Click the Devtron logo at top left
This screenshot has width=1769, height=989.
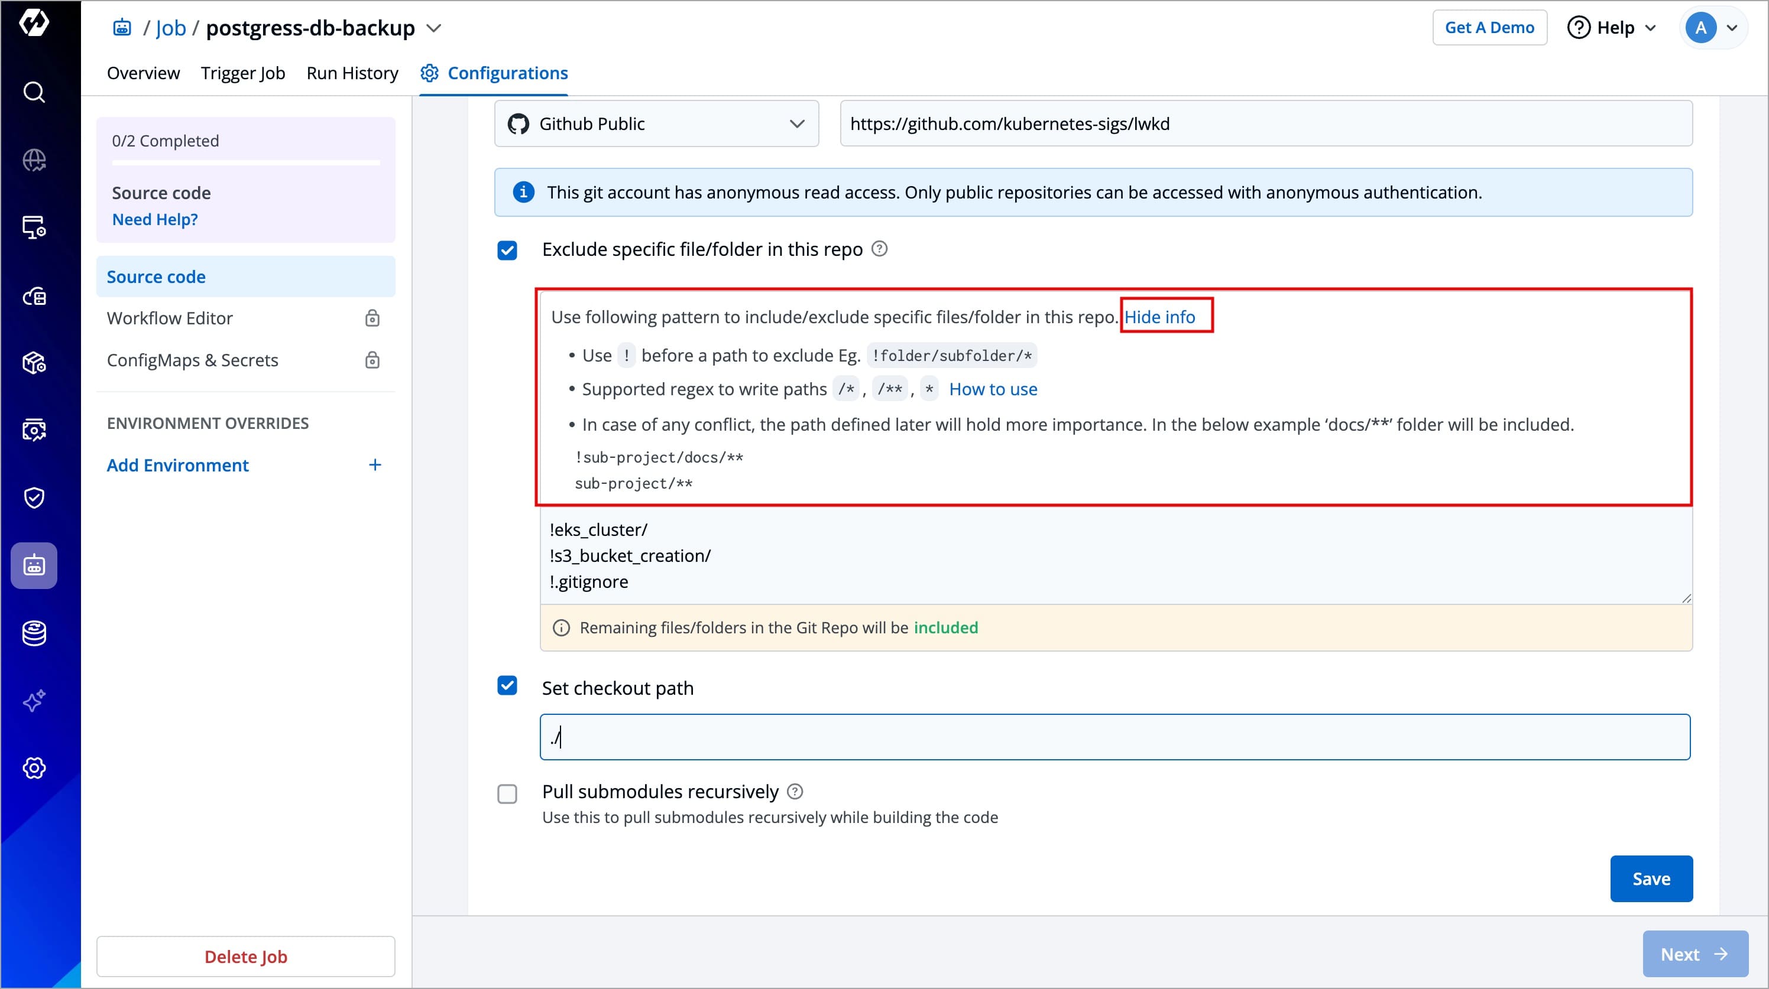pyautogui.click(x=34, y=22)
